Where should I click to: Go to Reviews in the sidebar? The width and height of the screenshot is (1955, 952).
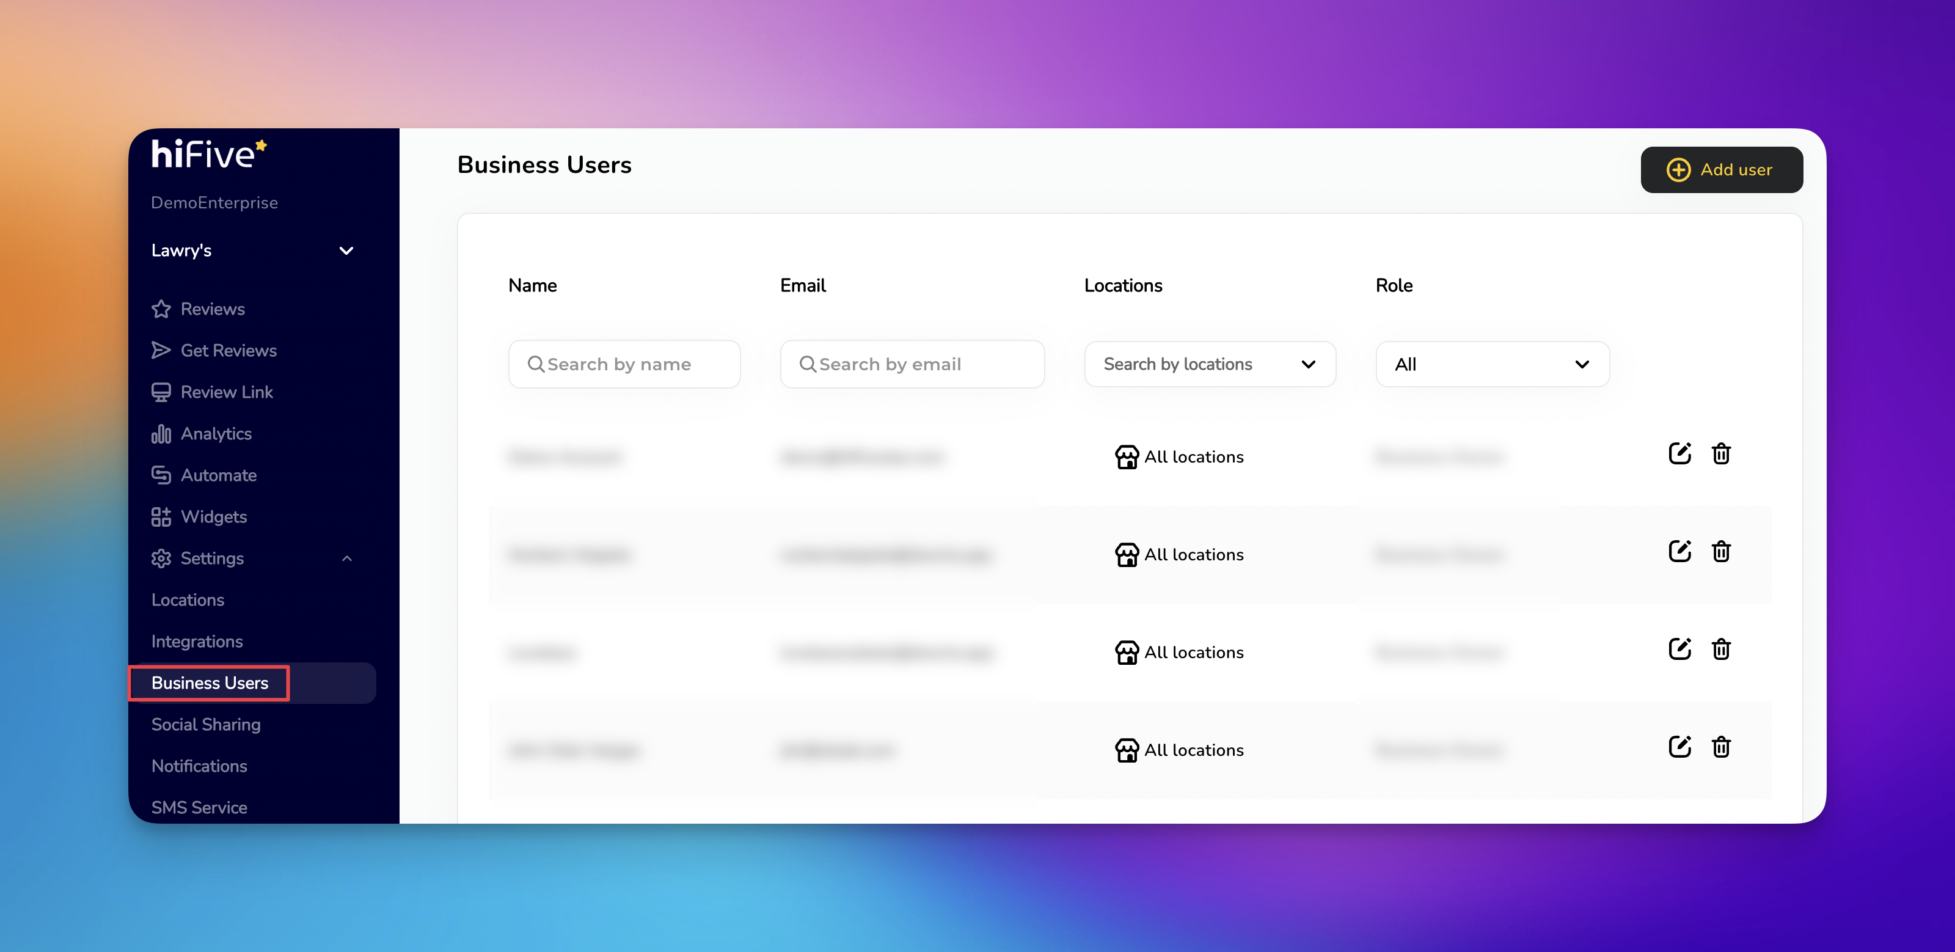[212, 309]
